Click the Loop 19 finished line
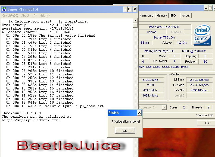The height and width of the screenshot is (157, 215). click(x=40, y=102)
